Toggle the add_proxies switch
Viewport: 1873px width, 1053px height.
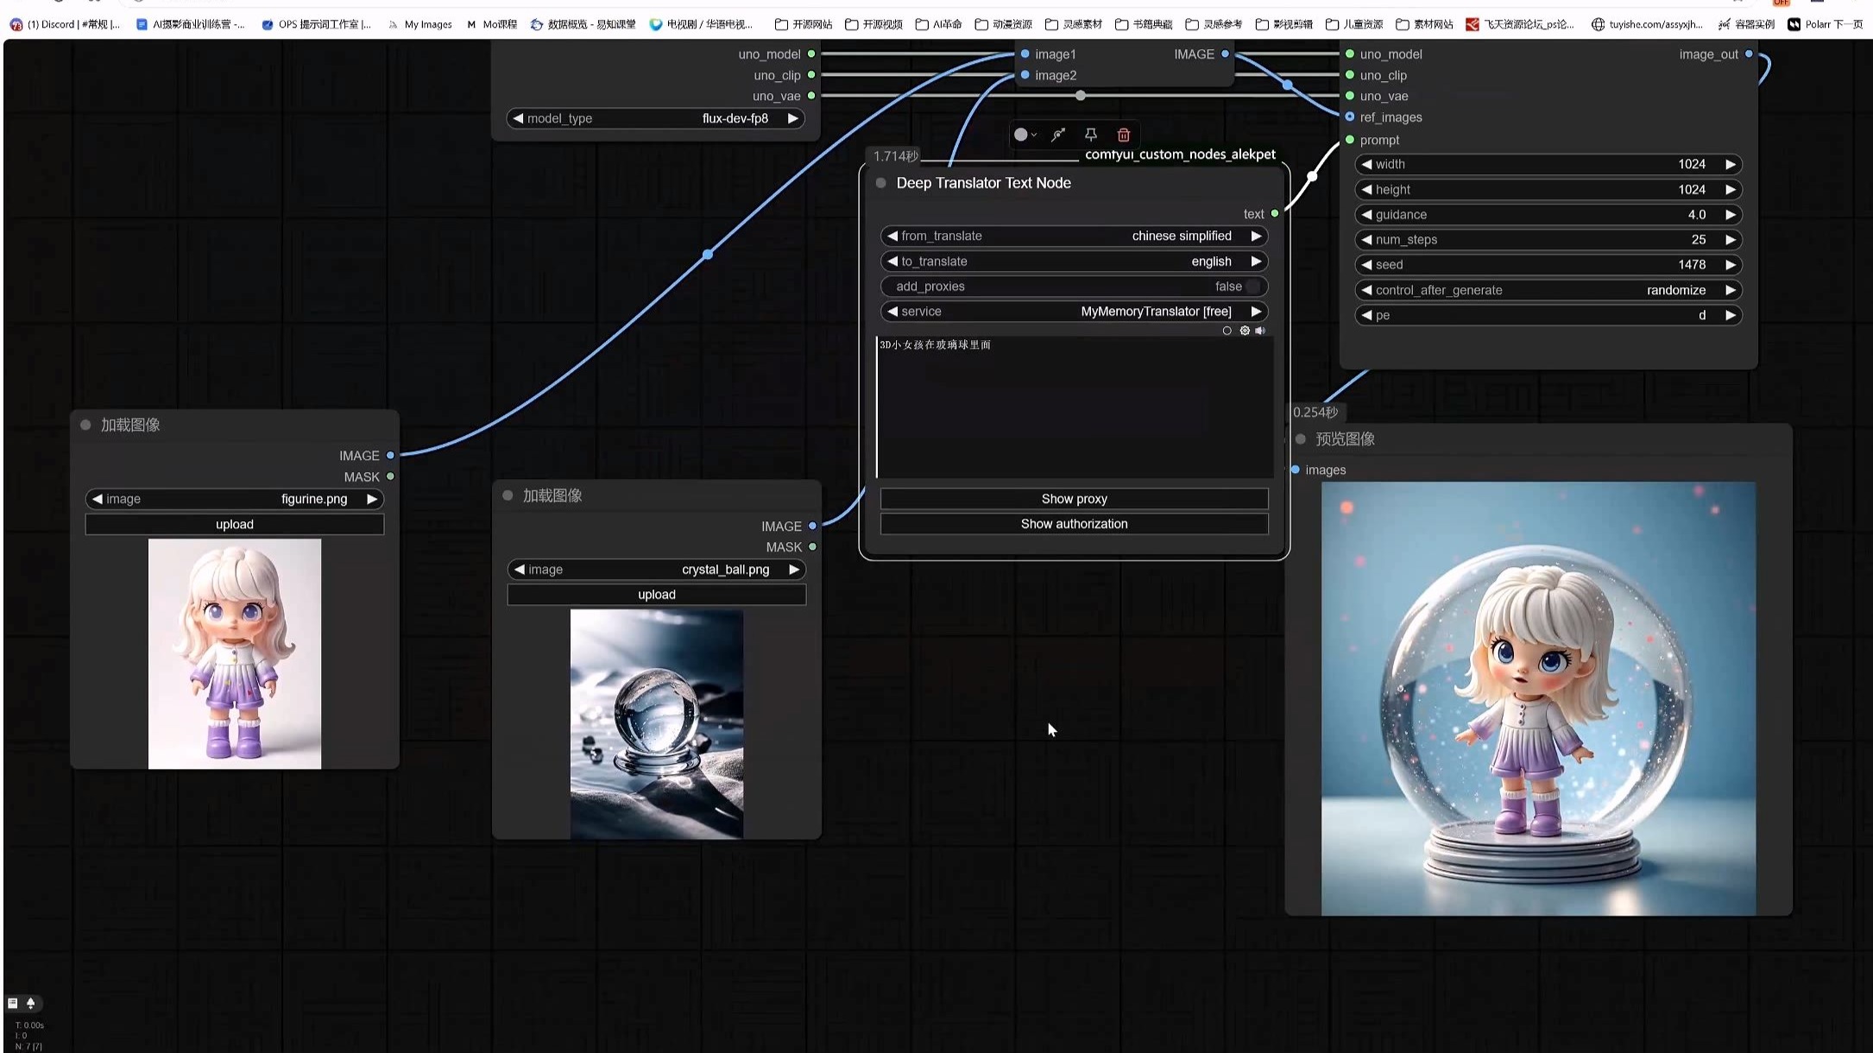click(1252, 287)
